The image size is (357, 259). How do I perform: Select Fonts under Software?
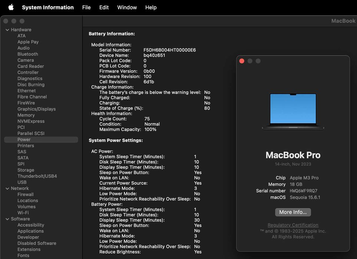click(x=23, y=256)
